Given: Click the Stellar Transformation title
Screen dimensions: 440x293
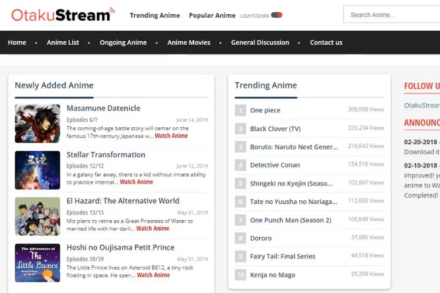Looking at the screenshot, I should 106,155.
